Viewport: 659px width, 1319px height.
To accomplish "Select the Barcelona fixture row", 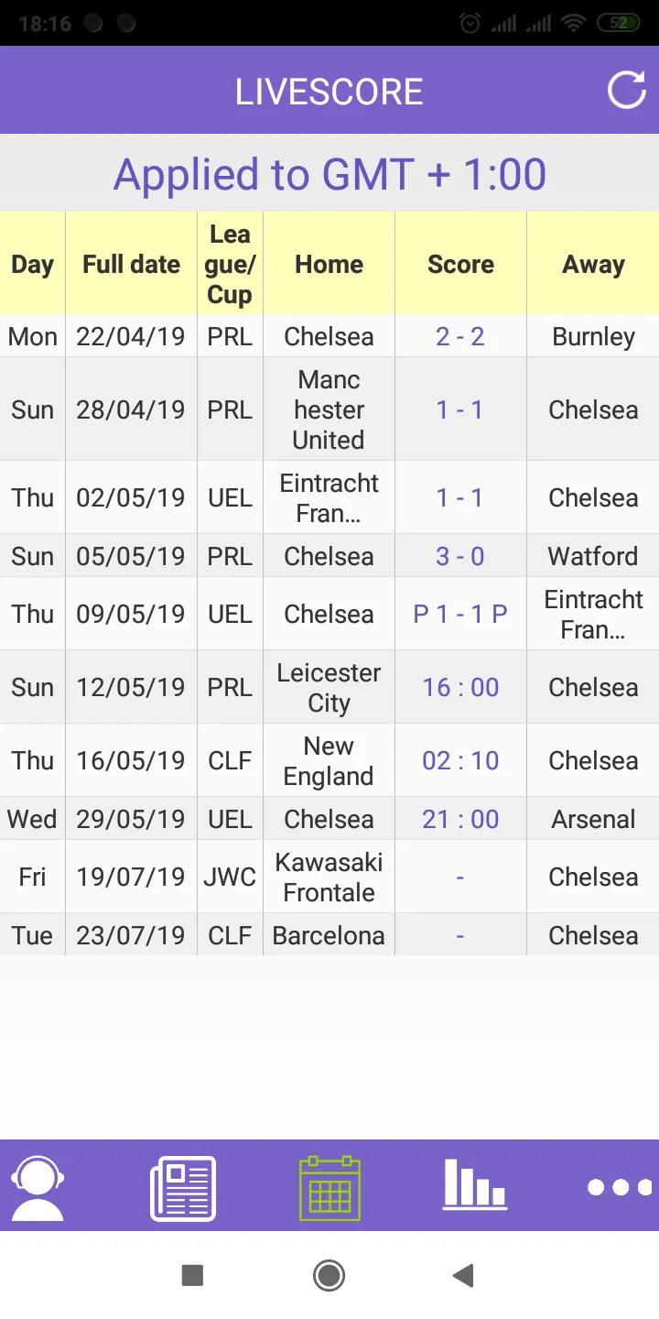I will (x=329, y=935).
